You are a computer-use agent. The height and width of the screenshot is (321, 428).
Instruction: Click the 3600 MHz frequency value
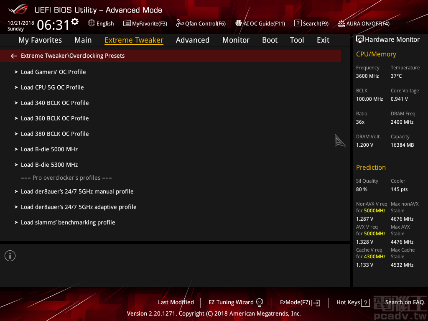[367, 76]
